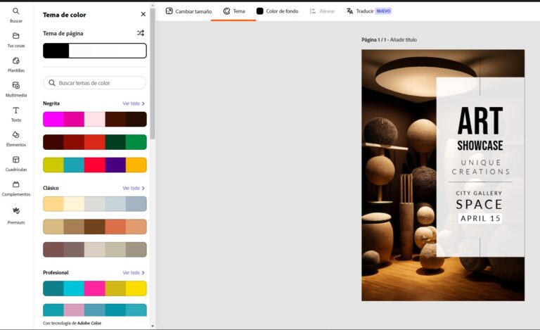This screenshot has width=540, height=330.
Task: Open the Cuadrículas grids panel
Action: coord(16,160)
